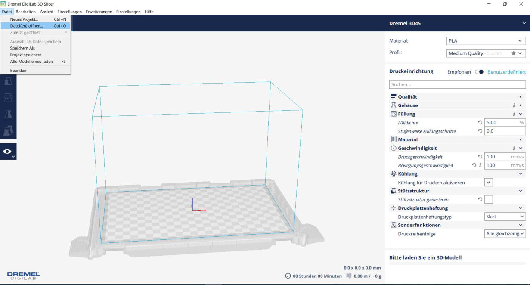
Task: Choose Neues Projekt... from the Datei menu
Action: [x=36, y=19]
